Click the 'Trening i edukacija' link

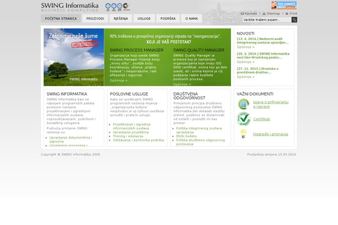(128, 136)
